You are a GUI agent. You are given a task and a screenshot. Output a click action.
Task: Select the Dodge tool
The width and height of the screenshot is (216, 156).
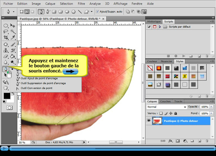13,62
